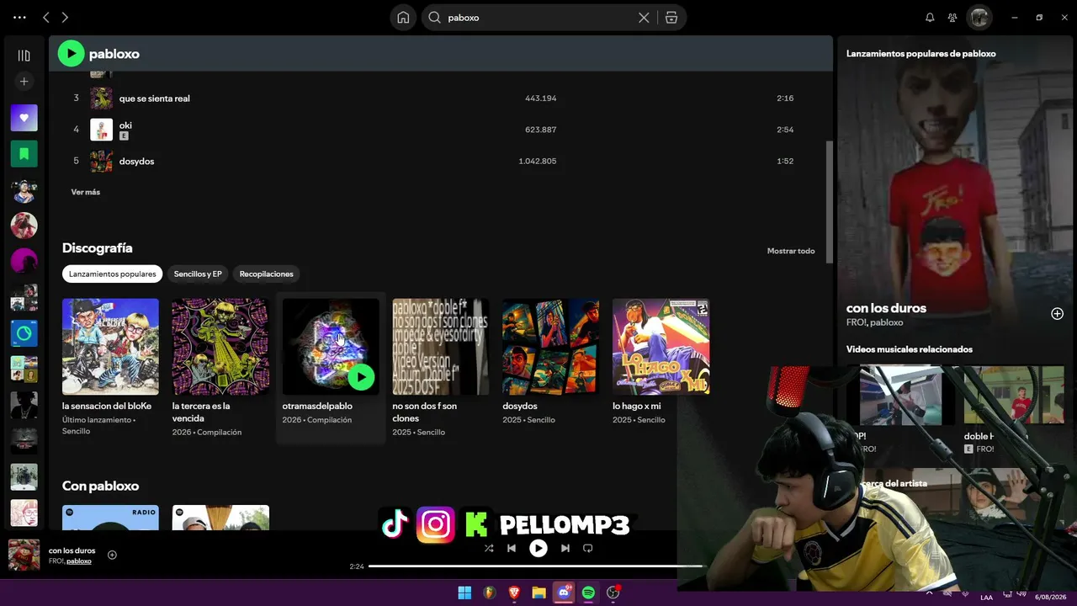The image size is (1077, 606).
Task: Open the 'otramasdelpablo' title link
Action: [317, 406]
